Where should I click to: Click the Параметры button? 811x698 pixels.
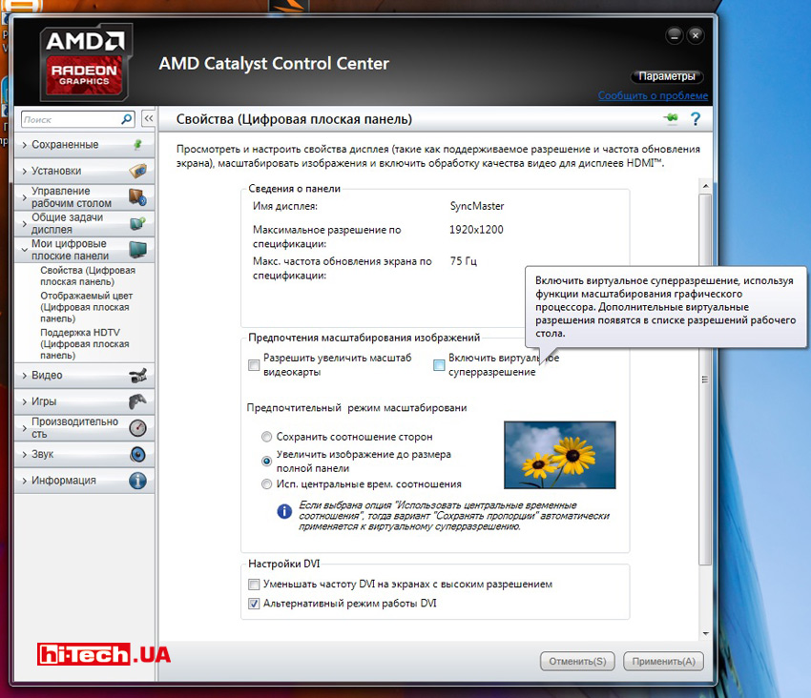pyautogui.click(x=667, y=76)
